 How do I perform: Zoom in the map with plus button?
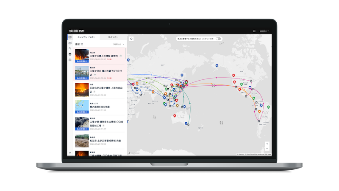point(267,144)
